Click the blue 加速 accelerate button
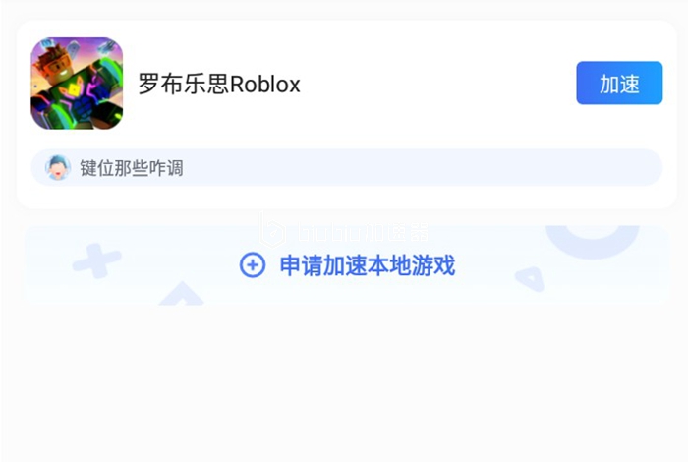688x462 pixels. pos(619,83)
